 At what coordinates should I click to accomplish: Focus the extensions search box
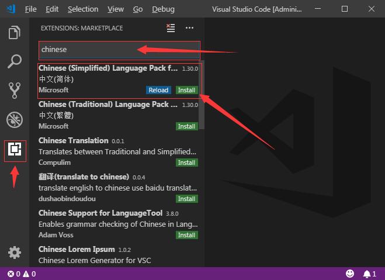pyautogui.click(x=119, y=50)
